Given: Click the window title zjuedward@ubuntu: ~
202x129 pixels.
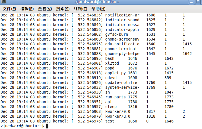Looking at the screenshot, I should [98, 2].
